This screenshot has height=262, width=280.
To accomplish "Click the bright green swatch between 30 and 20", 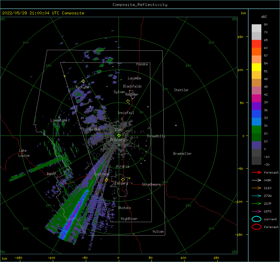I will tap(256, 130).
